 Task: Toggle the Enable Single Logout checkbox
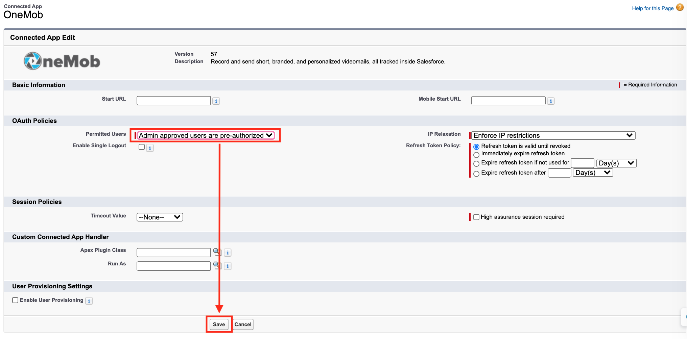click(142, 147)
